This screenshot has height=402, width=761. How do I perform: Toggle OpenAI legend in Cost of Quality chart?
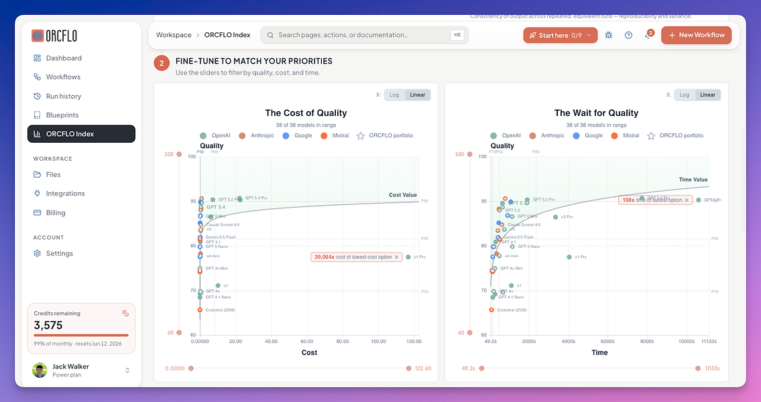point(215,136)
